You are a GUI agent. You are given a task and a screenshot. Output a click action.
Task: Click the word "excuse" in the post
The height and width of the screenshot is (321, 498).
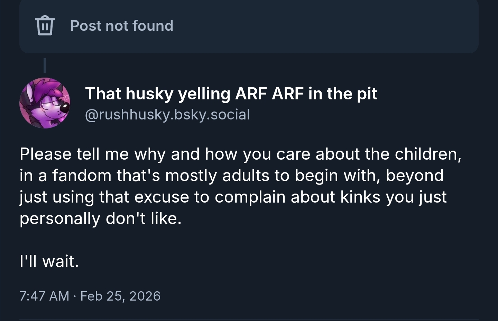tap(162, 197)
